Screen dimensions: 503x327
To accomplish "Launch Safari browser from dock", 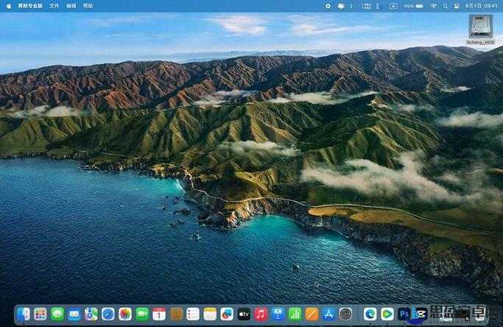I will (x=108, y=314).
